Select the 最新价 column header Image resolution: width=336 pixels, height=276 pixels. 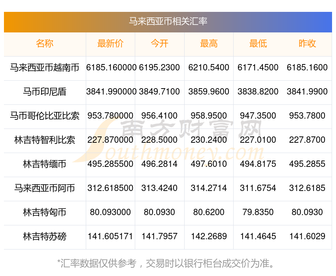[x=110, y=43]
